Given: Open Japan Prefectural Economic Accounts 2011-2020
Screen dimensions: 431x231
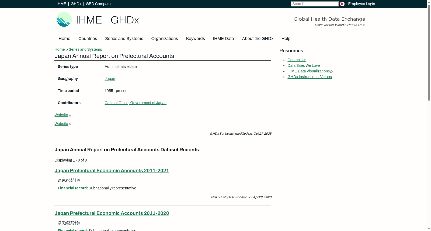Looking at the screenshot, I should coord(112,213).
